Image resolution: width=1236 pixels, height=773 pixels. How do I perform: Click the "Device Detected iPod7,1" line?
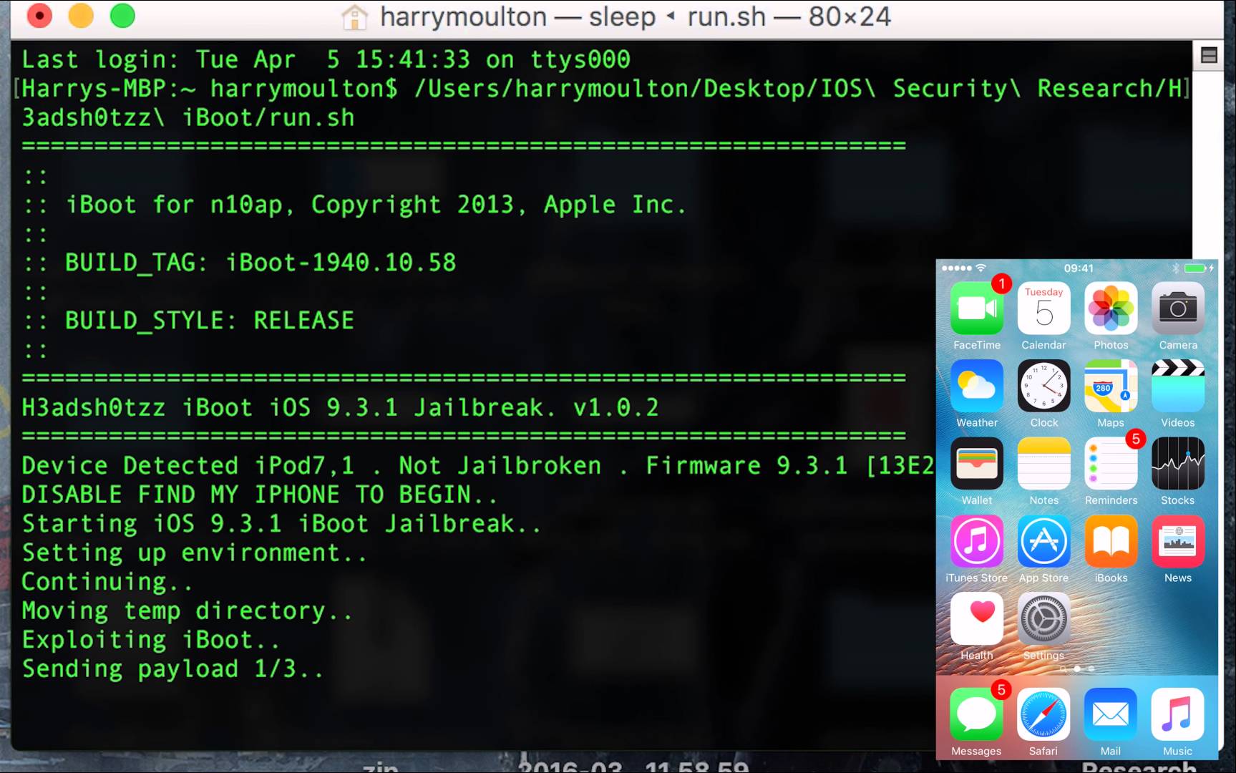pyautogui.click(x=478, y=465)
